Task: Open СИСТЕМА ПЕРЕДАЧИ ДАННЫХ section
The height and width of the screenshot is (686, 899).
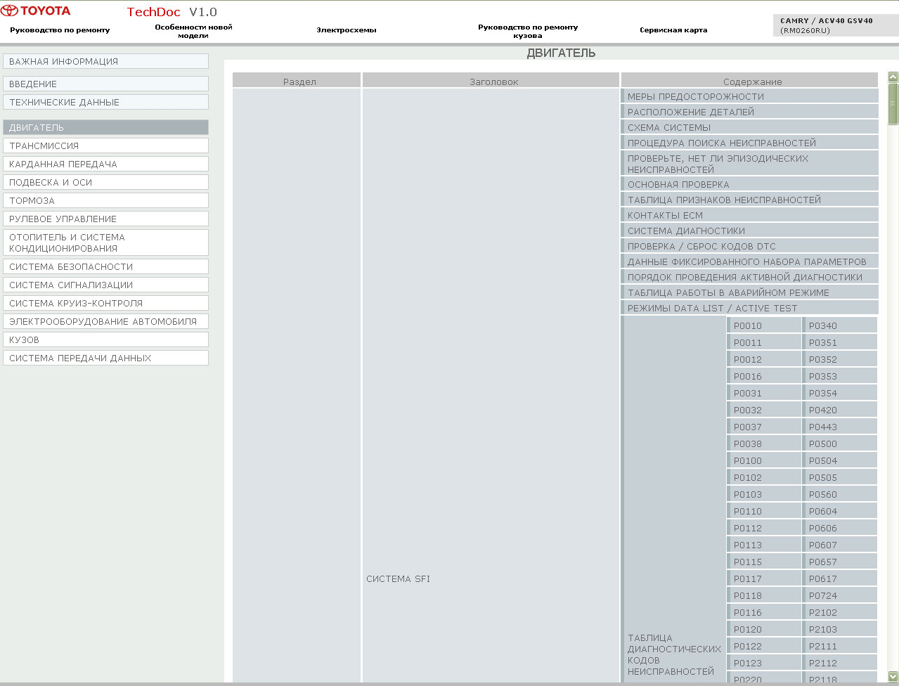Action: (105, 358)
